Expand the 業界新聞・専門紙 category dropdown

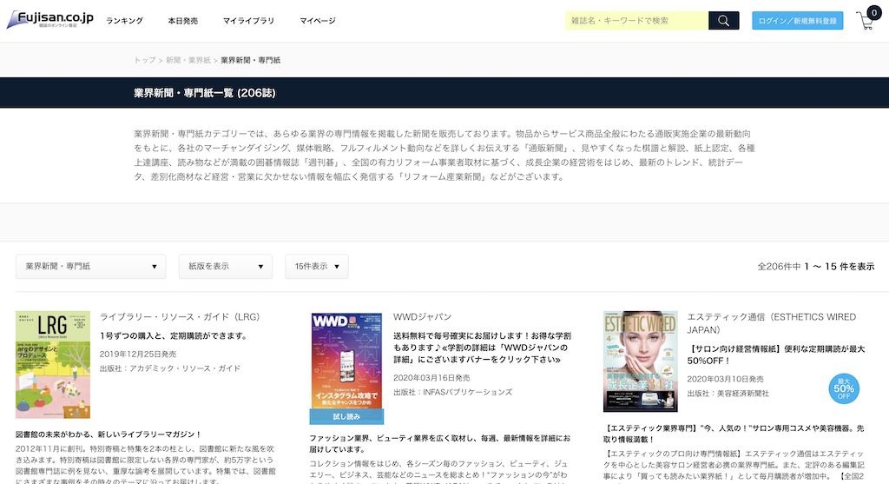90,266
